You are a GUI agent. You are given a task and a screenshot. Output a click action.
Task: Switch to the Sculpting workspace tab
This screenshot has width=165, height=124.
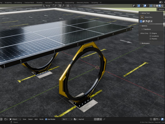click(x=8, y=2)
